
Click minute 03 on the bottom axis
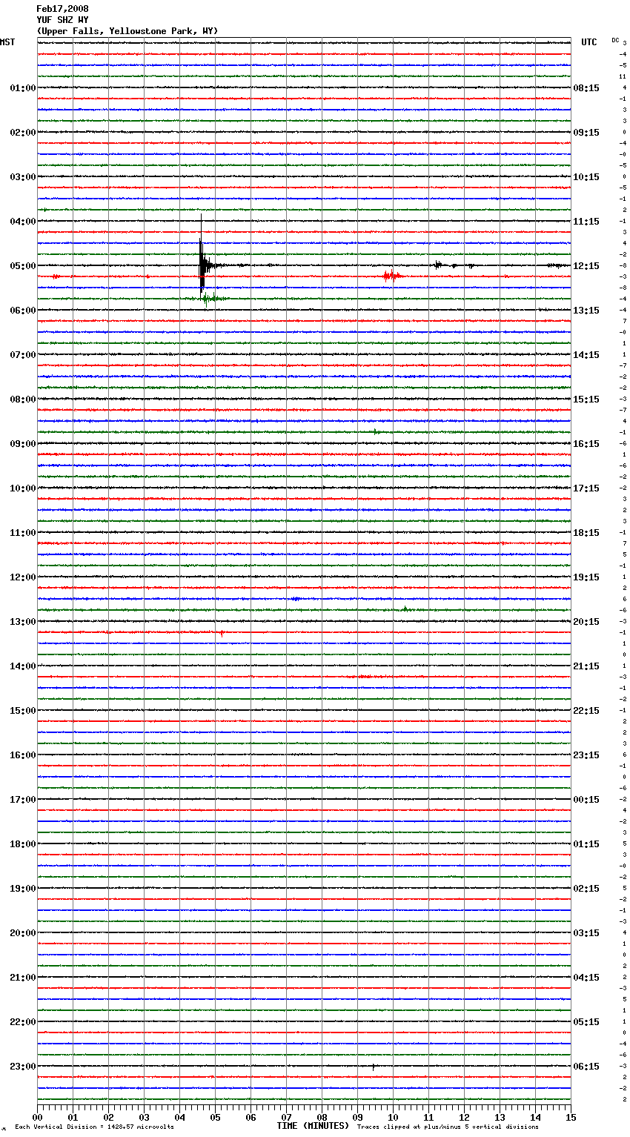click(x=145, y=1118)
